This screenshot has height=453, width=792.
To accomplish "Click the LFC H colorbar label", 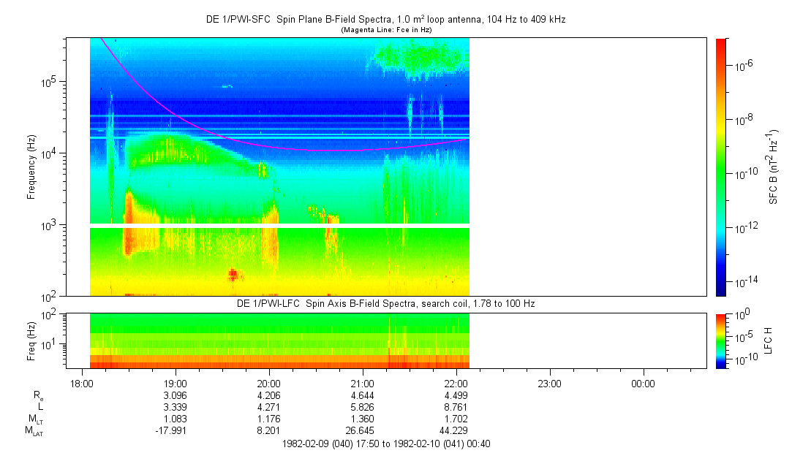I will (767, 340).
